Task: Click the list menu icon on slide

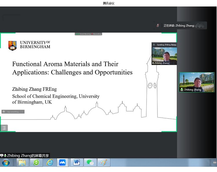Action: pos(4,128)
